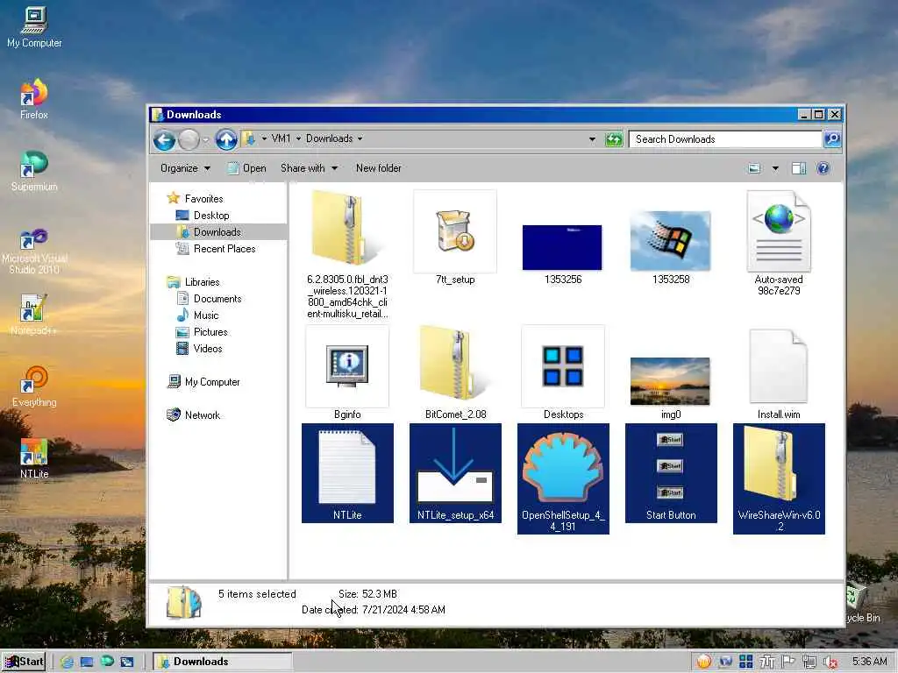Click the New folder button
The image size is (898, 673).
coord(379,168)
